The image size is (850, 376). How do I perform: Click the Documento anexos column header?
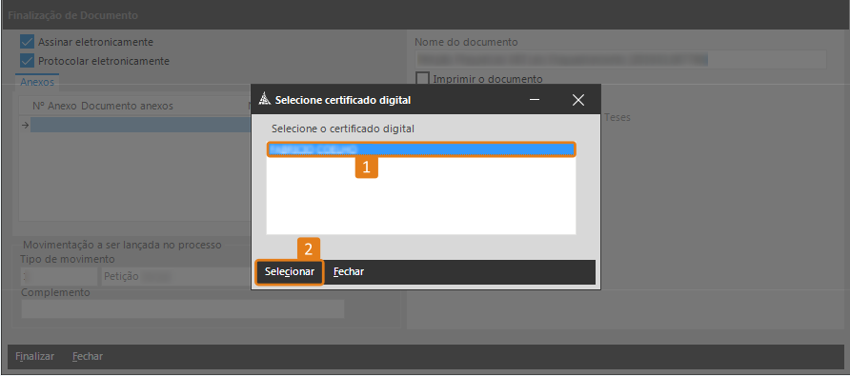(x=128, y=106)
